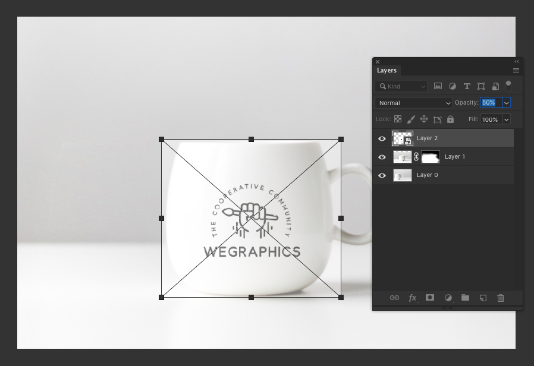Filter layers by smart objects icon
The image size is (534, 366).
click(495, 86)
